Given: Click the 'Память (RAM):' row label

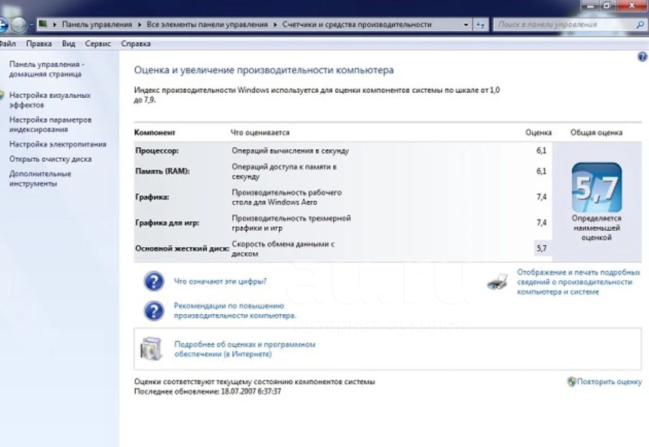Looking at the screenshot, I should [x=163, y=171].
